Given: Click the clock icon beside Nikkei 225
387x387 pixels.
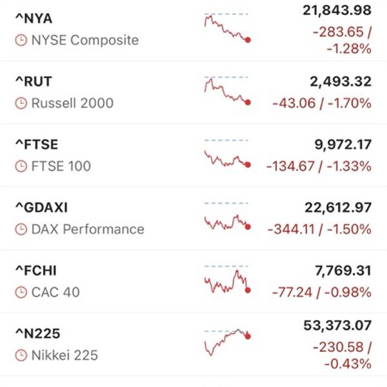Looking at the screenshot, I should (21, 355).
